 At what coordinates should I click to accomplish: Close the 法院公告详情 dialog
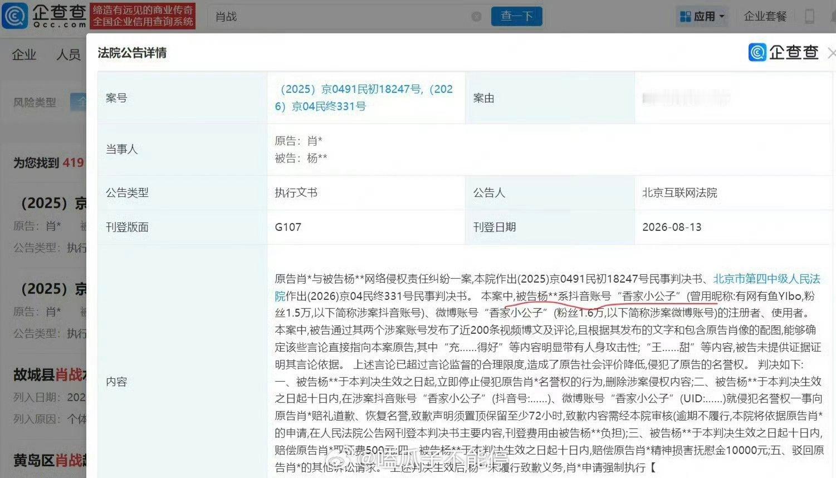coord(832,53)
